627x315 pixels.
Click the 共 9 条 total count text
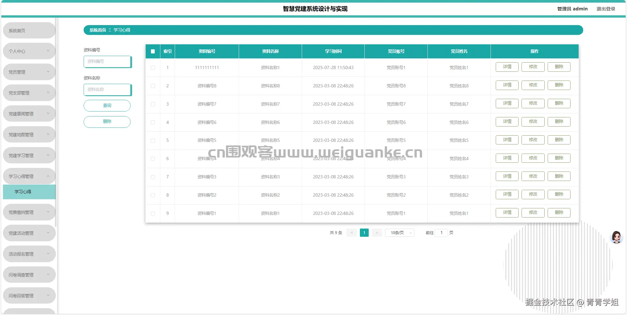click(336, 232)
